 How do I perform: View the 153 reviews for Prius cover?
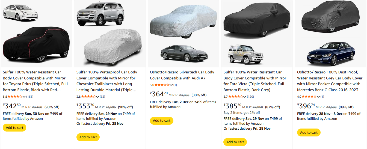(x=30, y=97)
